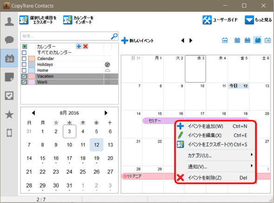Select day 12 in mini calendar
This screenshot has height=203, width=274.
[97, 145]
